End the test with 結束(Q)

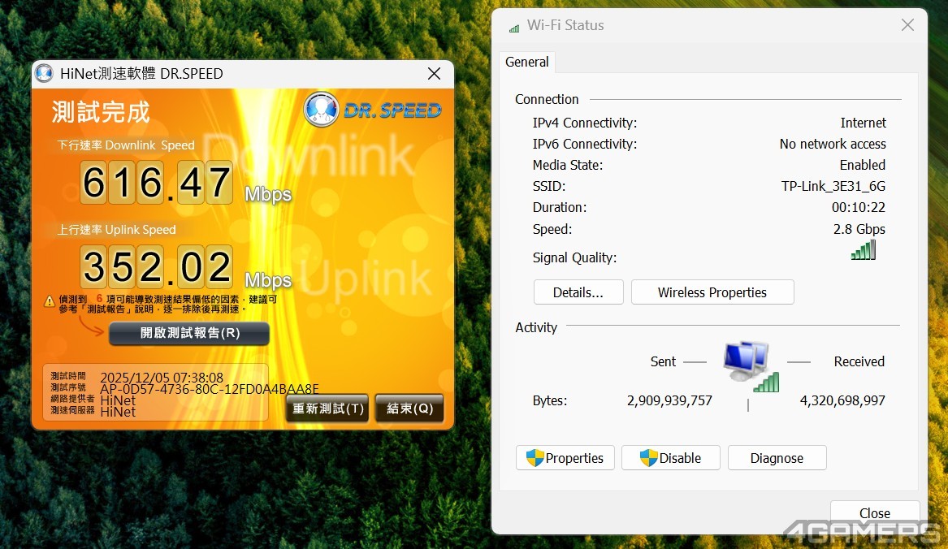(409, 409)
